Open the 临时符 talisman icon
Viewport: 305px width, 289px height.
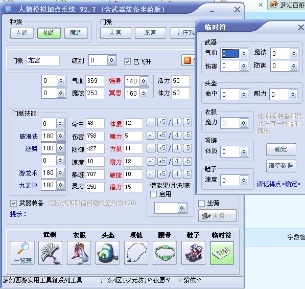222,253
